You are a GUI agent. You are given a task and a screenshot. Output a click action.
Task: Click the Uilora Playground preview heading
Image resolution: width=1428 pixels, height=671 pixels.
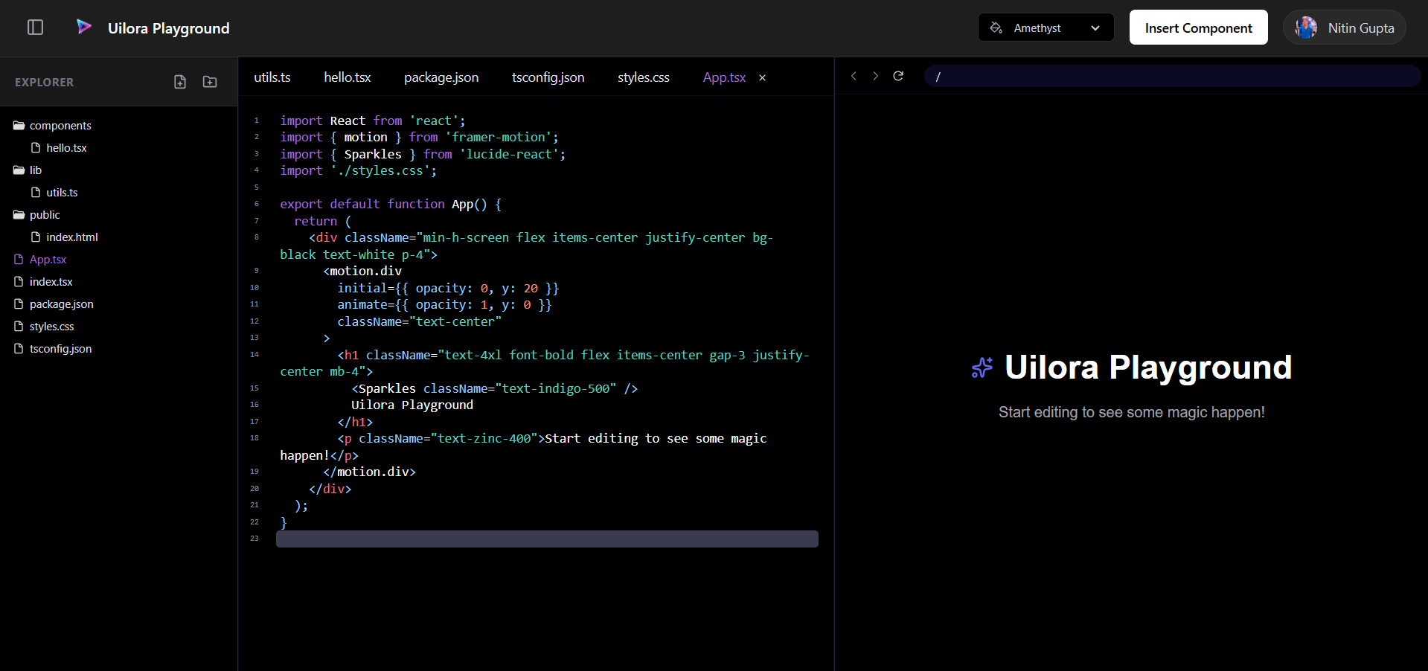click(x=1148, y=367)
